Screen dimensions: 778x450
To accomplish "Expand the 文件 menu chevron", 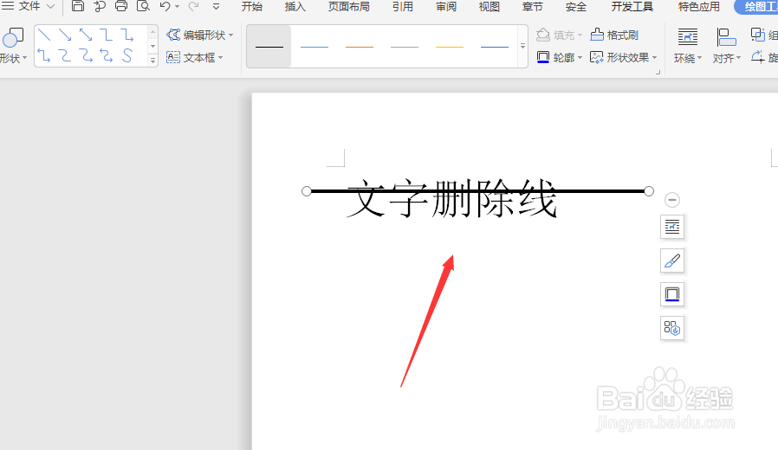I will coord(50,6).
